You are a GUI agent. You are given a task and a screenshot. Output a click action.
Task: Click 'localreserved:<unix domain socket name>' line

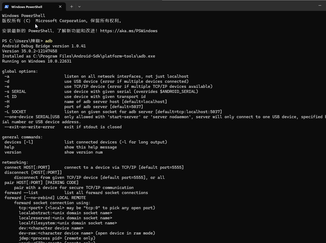point(65,218)
